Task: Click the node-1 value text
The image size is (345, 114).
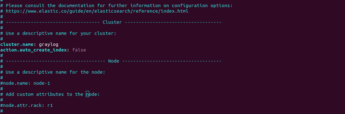Action: (x=42, y=83)
